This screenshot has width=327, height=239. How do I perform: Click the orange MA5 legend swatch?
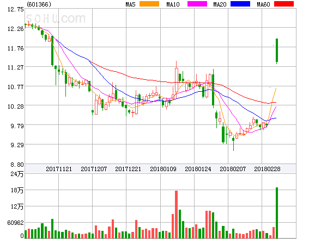click(149, 4)
